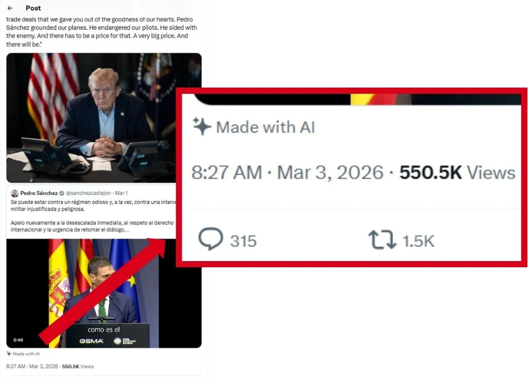
Task: Click small 8:27 AM · Mar 3, 2026 timestamp
Action: [32, 366]
